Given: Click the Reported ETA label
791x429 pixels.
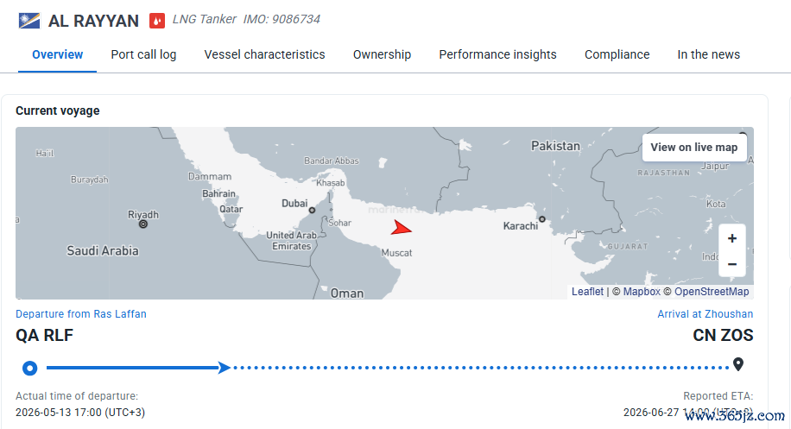Looking at the screenshot, I should point(718,395).
